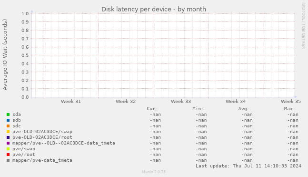Select mapper/pve--OLD--02AC3DCE-data_tmeta label

pyautogui.click(x=64, y=143)
